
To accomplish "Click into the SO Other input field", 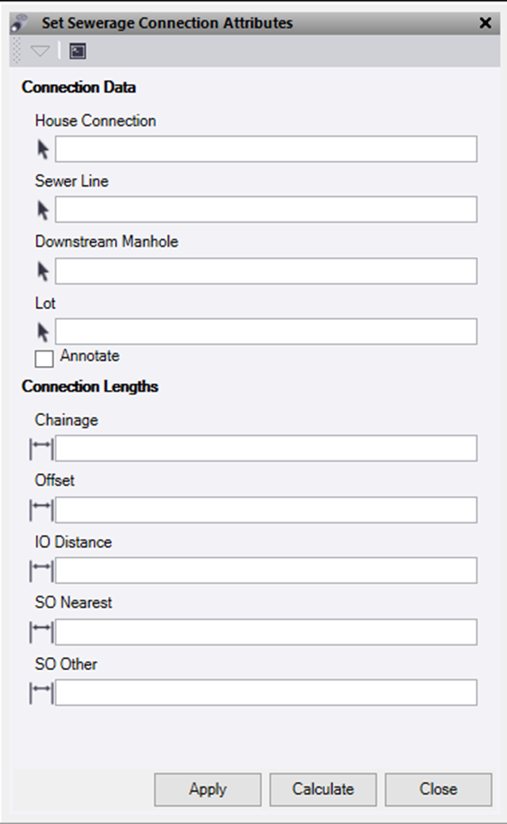I will [266, 693].
